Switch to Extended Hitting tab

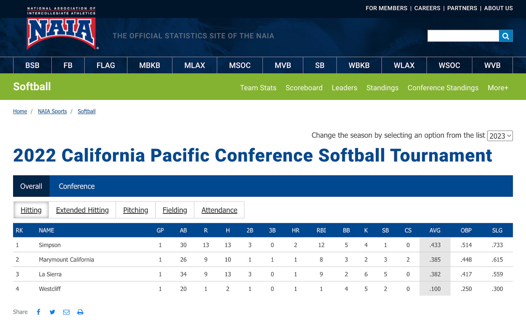click(82, 210)
